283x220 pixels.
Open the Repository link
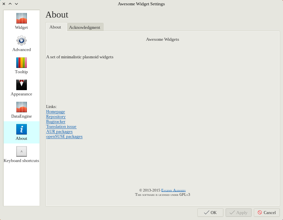click(56, 117)
